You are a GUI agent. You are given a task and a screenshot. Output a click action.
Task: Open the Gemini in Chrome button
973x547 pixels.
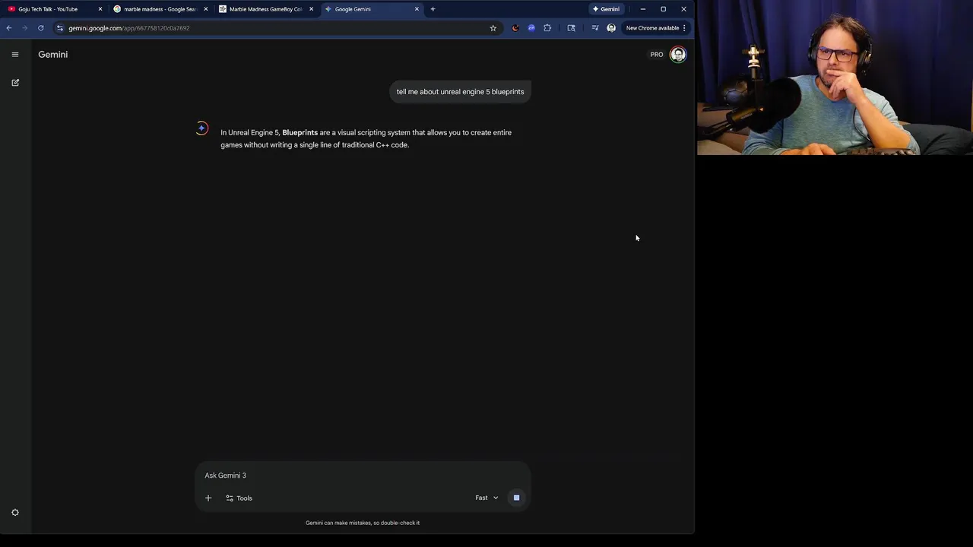607,9
